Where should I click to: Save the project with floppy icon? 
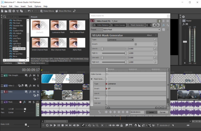pos(10,11)
